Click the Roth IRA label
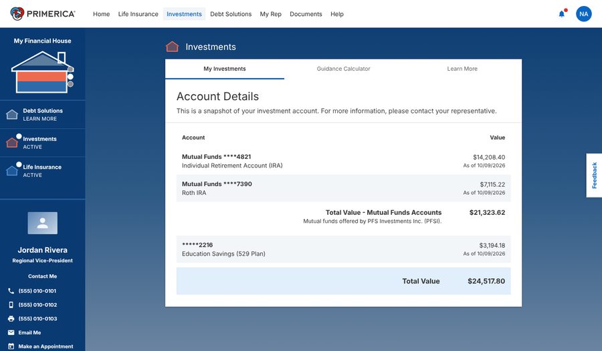The height and width of the screenshot is (351, 602). (x=194, y=193)
